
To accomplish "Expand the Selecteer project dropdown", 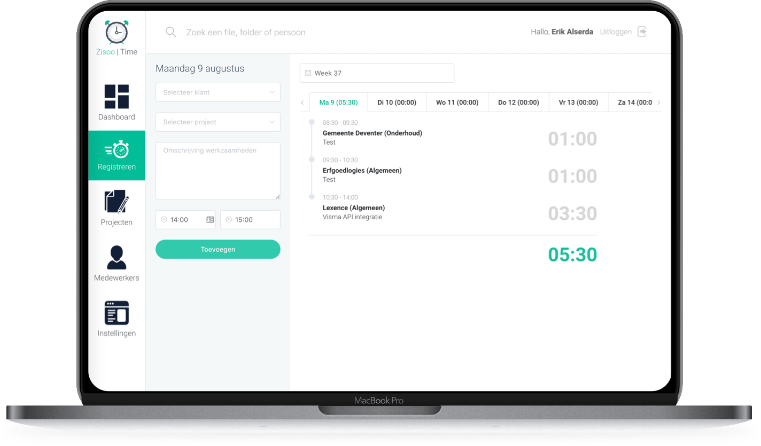I will click(x=218, y=122).
